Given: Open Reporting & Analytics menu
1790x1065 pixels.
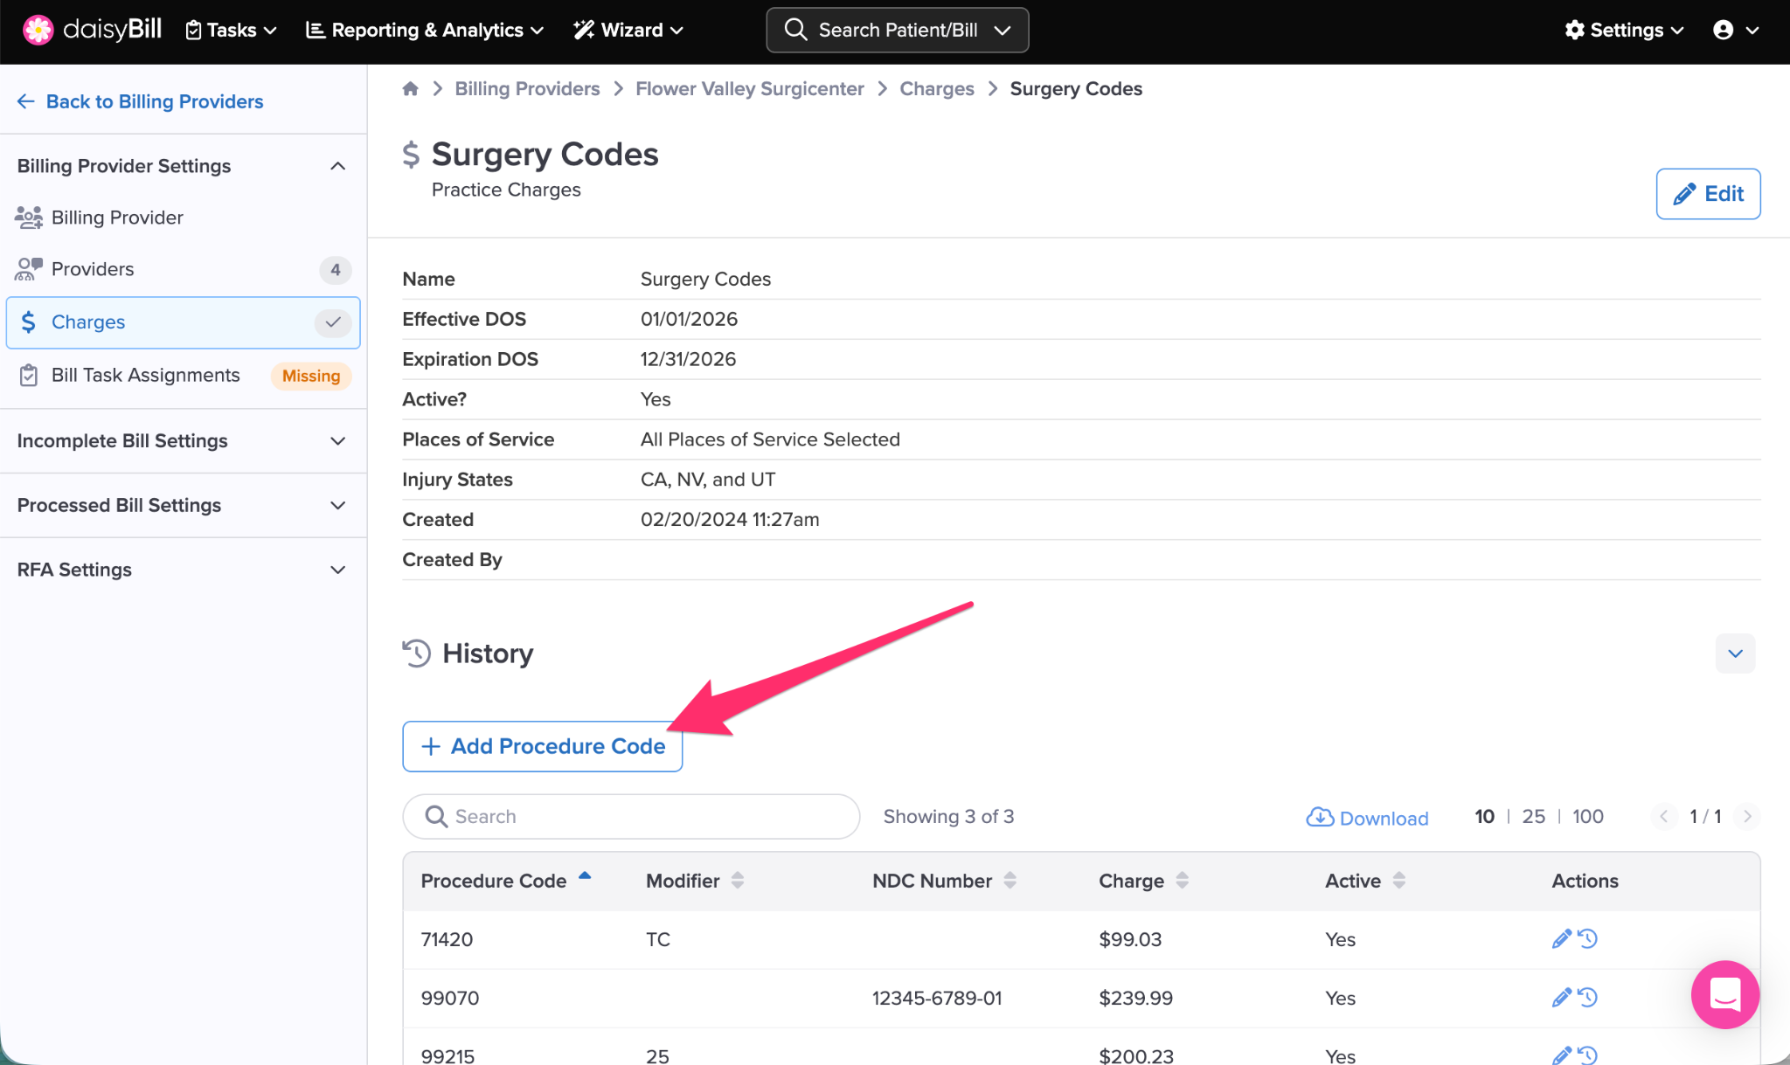Looking at the screenshot, I should (425, 30).
